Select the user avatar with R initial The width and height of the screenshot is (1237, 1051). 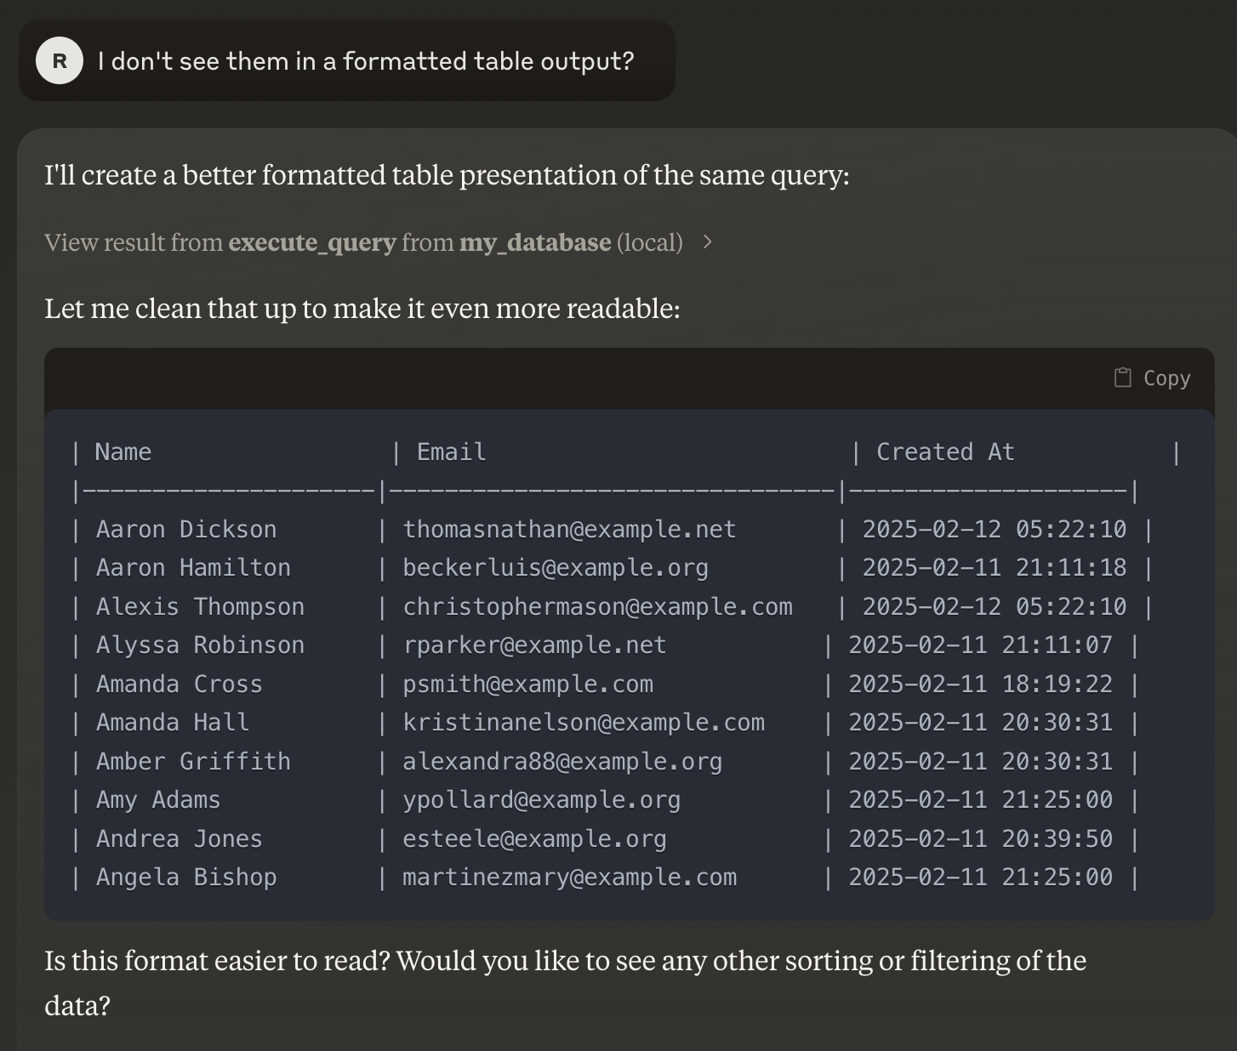pyautogui.click(x=58, y=60)
